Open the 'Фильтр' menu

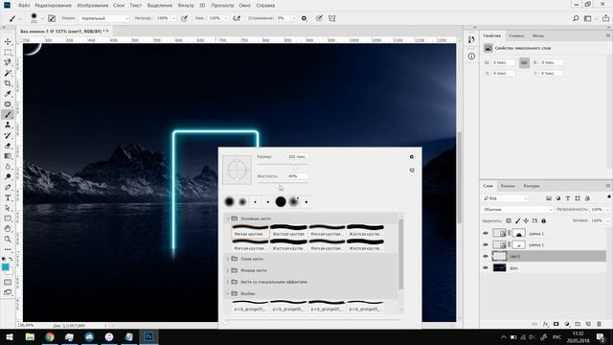(186, 6)
